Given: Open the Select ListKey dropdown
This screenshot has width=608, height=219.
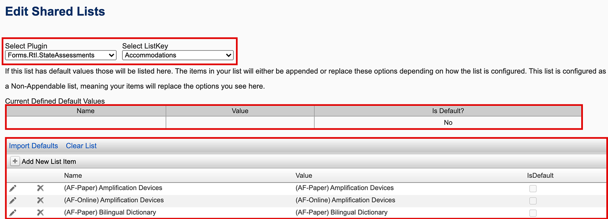Looking at the screenshot, I should click(178, 55).
